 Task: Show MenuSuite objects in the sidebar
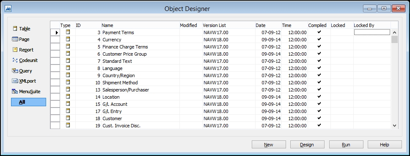click(x=26, y=91)
